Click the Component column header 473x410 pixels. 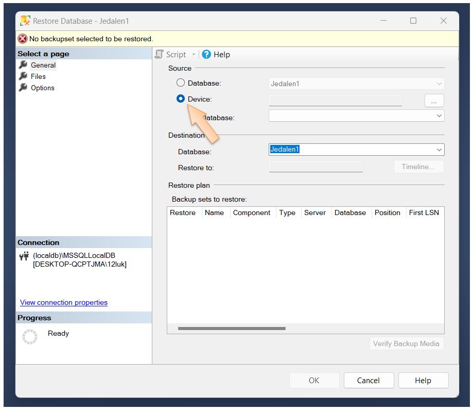pos(251,212)
